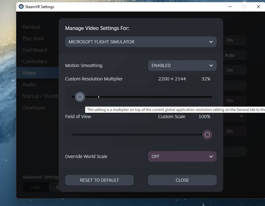The width and height of the screenshot is (265, 206).
Task: Click the 32% resolution percentage value
Action: point(206,79)
